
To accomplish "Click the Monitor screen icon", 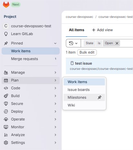I will pos(6,127).
